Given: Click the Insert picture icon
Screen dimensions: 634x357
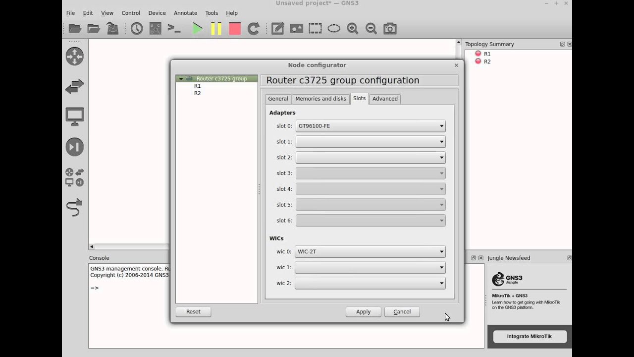Looking at the screenshot, I should coord(297,28).
